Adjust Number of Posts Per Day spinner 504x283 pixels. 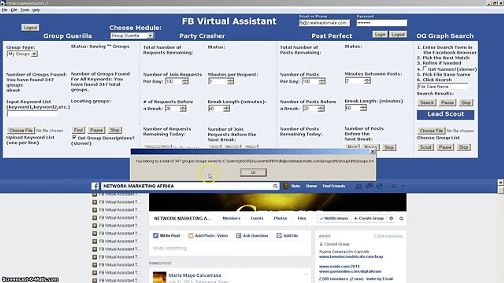pos(322,81)
